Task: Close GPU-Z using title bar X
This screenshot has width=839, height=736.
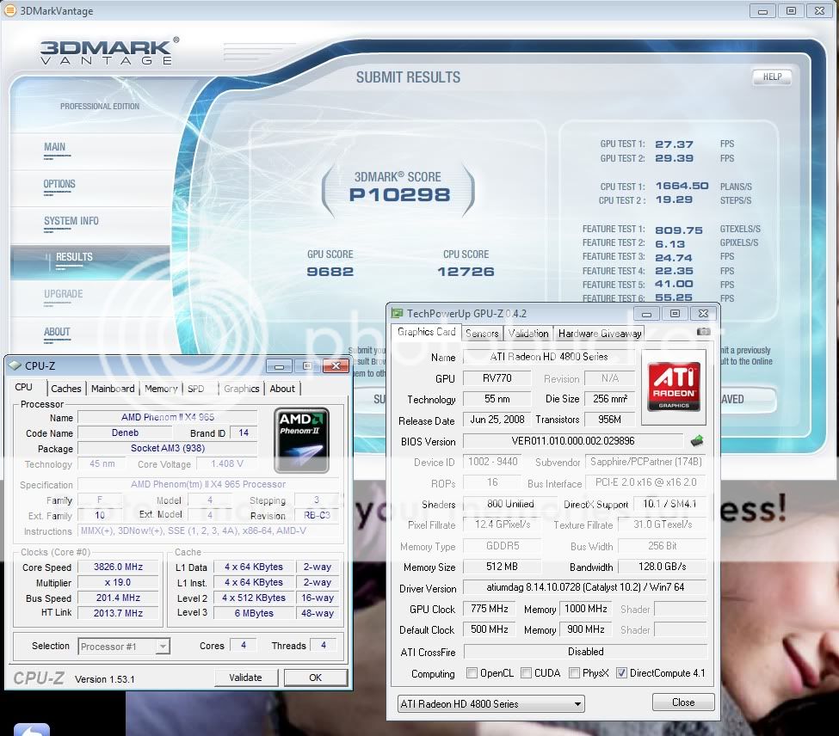Action: click(x=704, y=314)
